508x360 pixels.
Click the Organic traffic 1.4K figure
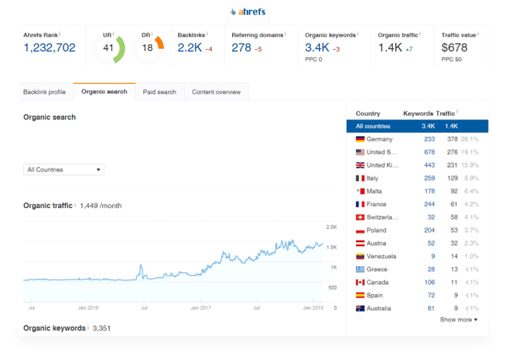[390, 48]
